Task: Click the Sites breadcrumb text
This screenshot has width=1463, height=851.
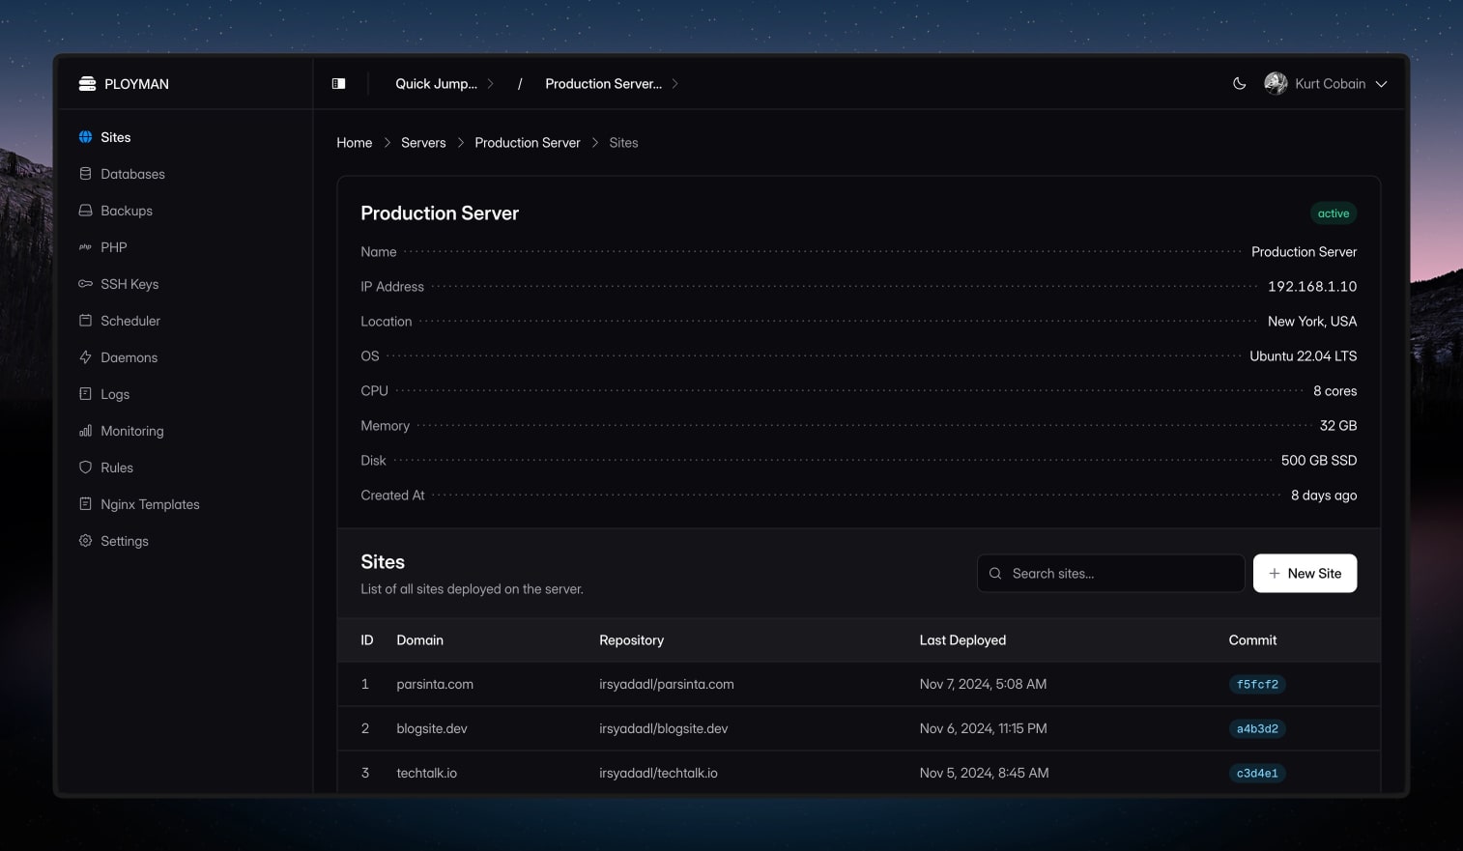Action: click(623, 143)
